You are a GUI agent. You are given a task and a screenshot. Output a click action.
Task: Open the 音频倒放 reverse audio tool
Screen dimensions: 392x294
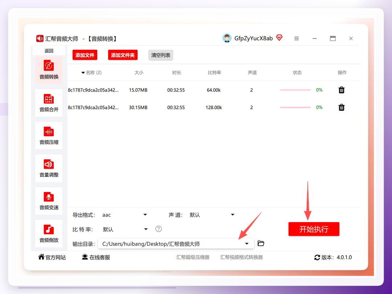pyautogui.click(x=49, y=233)
